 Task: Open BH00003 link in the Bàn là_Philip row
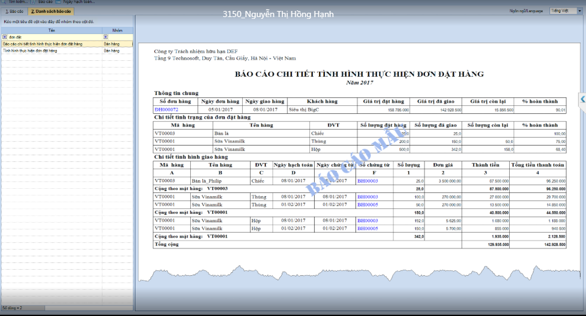pos(367,181)
